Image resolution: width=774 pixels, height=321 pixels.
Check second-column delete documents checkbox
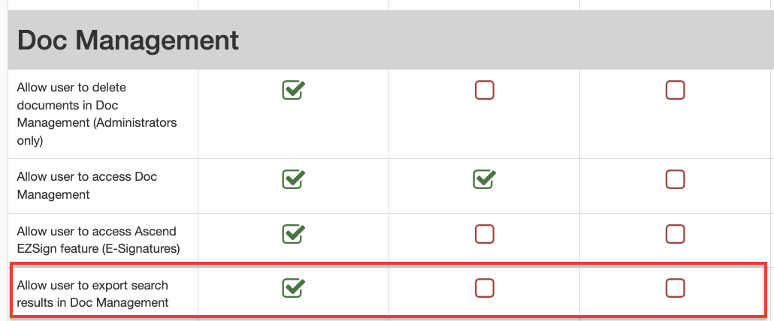[484, 90]
